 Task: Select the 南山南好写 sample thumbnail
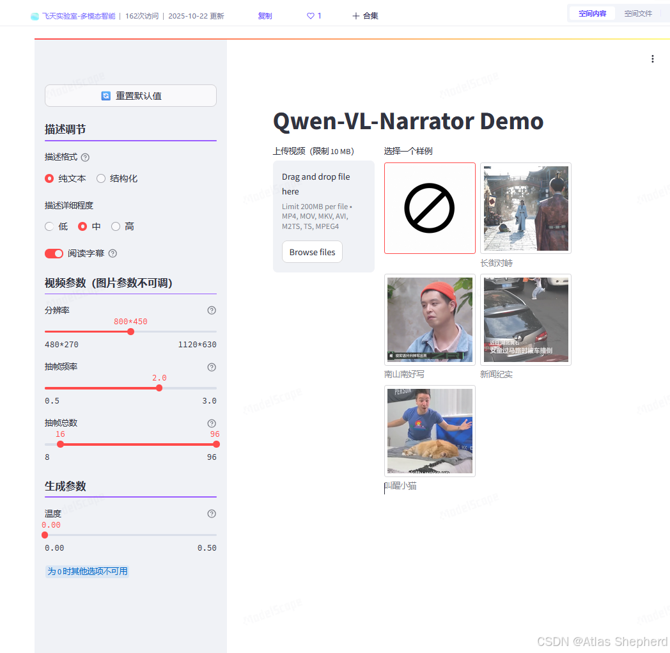pyautogui.click(x=430, y=320)
